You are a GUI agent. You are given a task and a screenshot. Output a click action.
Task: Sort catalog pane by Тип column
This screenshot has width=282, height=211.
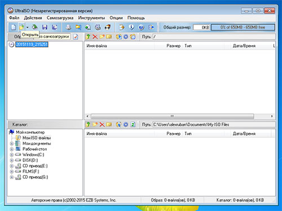tap(204, 134)
